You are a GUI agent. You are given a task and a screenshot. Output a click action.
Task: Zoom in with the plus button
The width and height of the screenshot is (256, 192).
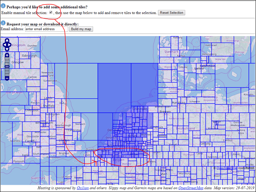7,55
